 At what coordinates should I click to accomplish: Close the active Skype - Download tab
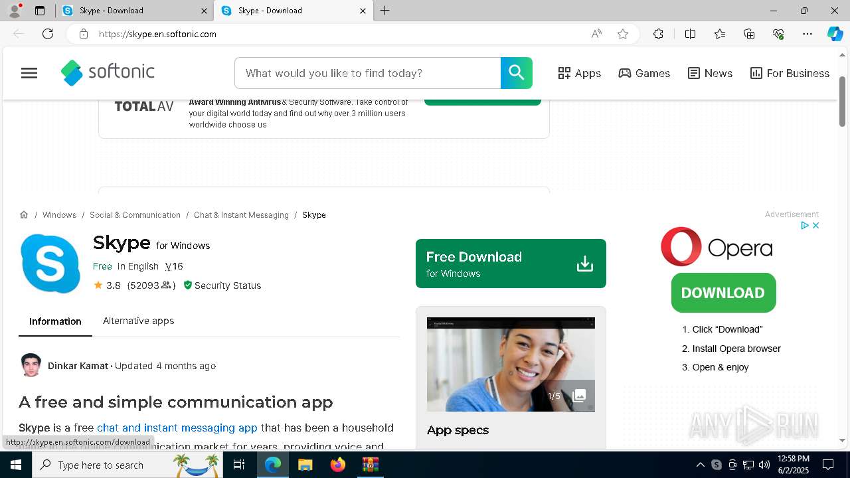tap(363, 11)
